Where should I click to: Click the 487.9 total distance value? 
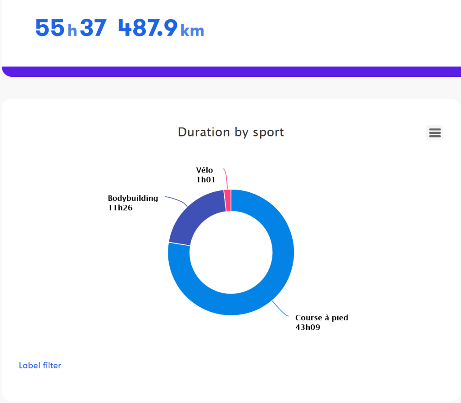(148, 28)
